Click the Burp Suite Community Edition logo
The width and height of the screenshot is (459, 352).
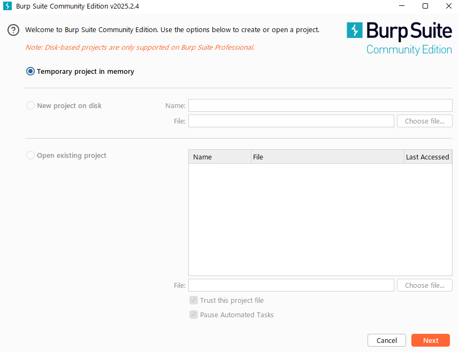click(399, 39)
